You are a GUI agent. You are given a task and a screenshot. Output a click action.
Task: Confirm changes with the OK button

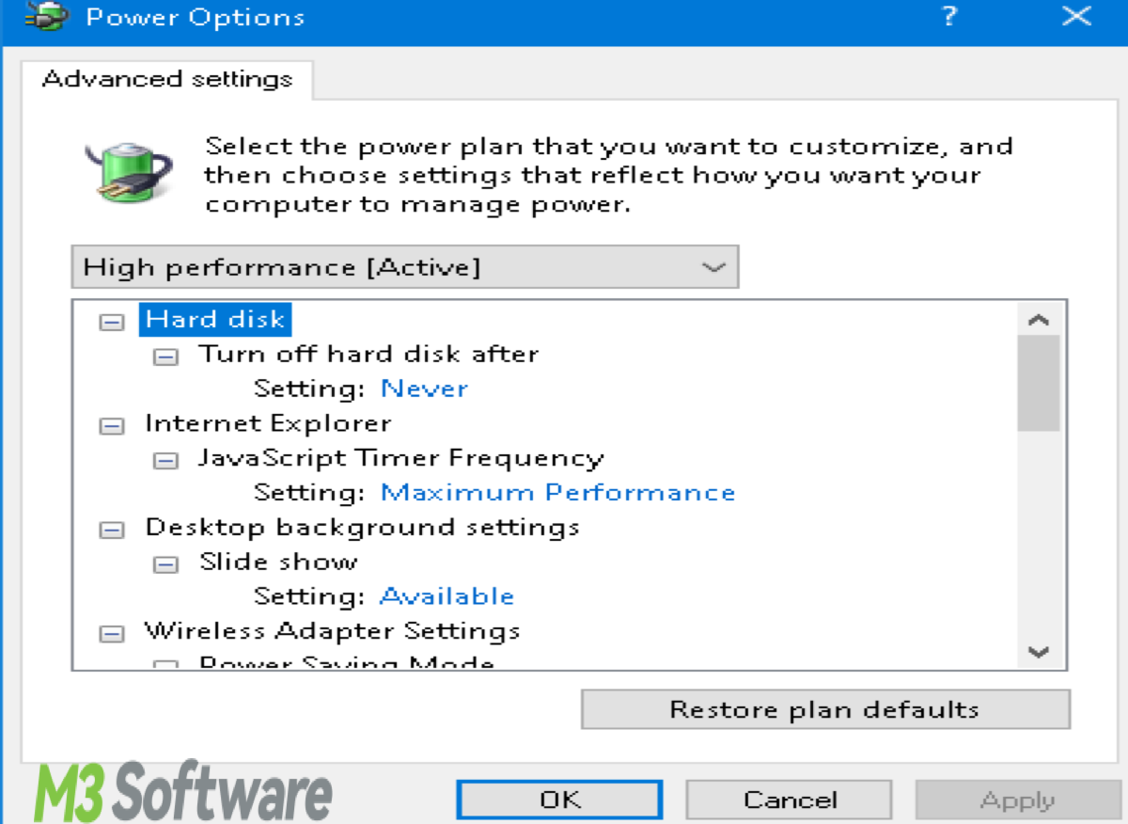(x=558, y=799)
